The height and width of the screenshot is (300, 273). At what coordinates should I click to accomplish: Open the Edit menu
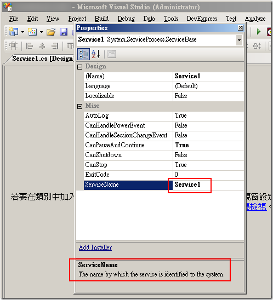(x=32, y=19)
